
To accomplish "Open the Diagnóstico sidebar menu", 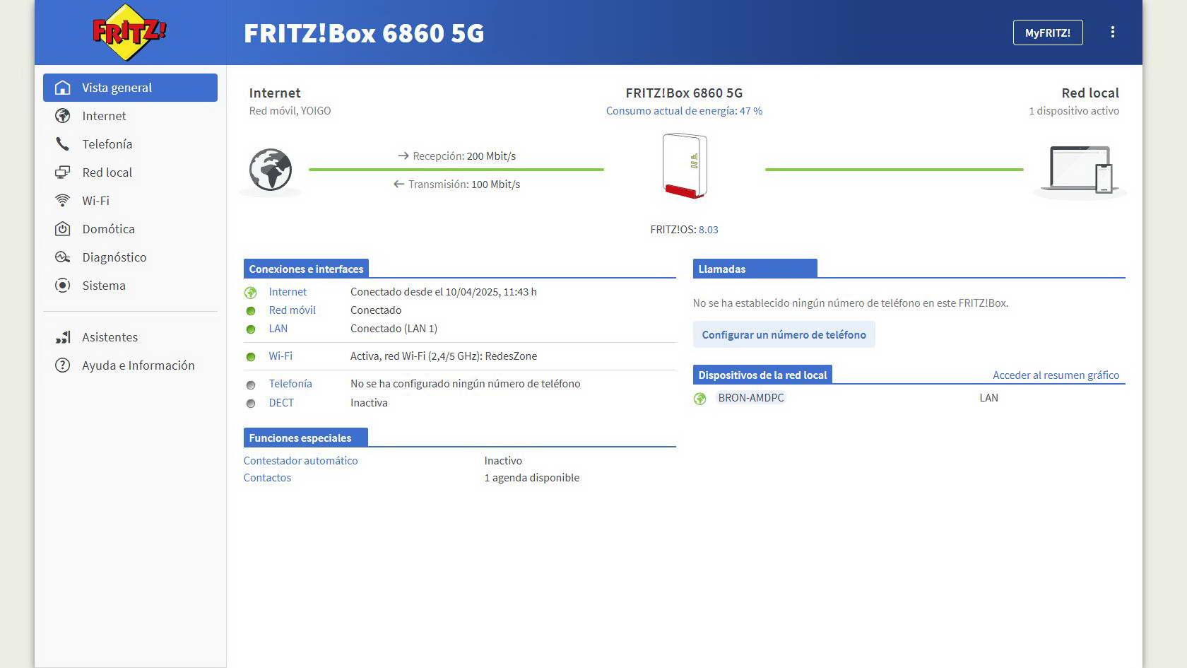I will [x=130, y=257].
